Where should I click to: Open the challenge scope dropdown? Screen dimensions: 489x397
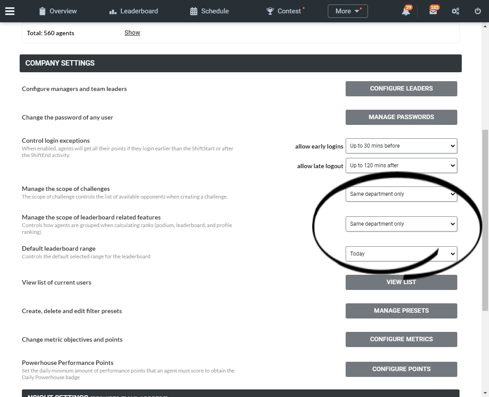point(401,194)
